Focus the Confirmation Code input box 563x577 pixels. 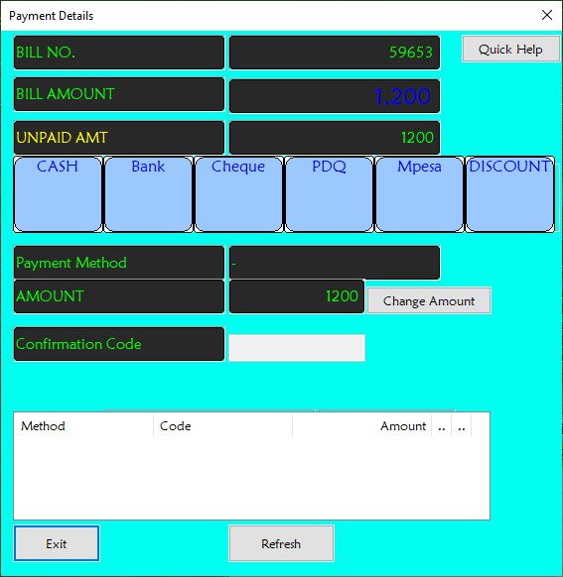coord(297,348)
